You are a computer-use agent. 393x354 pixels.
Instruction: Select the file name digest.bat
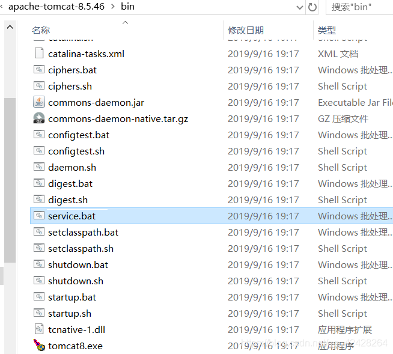pyautogui.click(x=70, y=184)
